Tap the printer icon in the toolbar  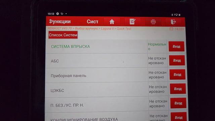pos(153,22)
